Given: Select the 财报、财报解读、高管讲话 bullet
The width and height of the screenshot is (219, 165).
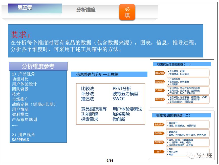Looking at the screenshot, I should [x=181, y=126].
